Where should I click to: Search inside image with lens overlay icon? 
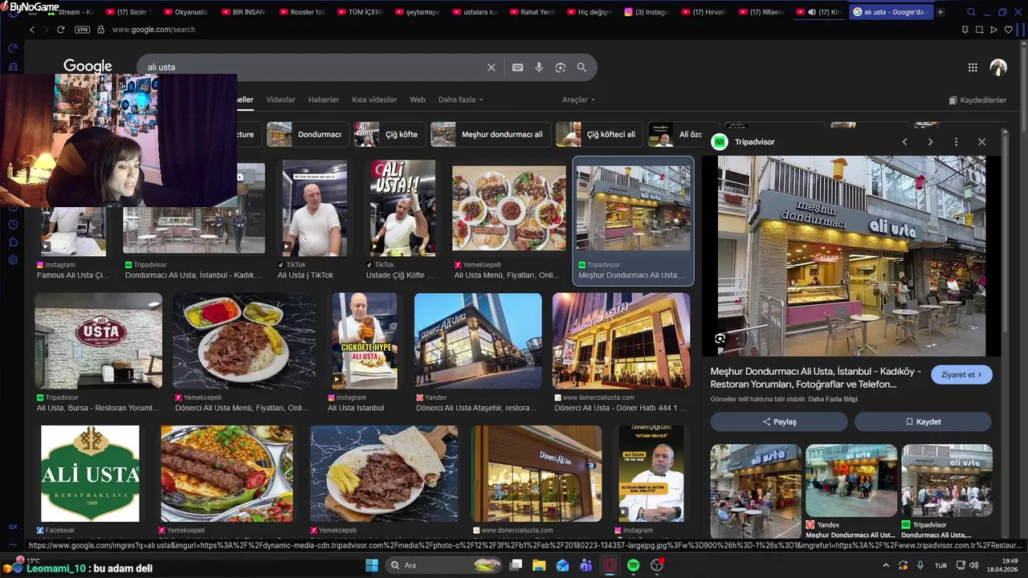pyautogui.click(x=720, y=339)
